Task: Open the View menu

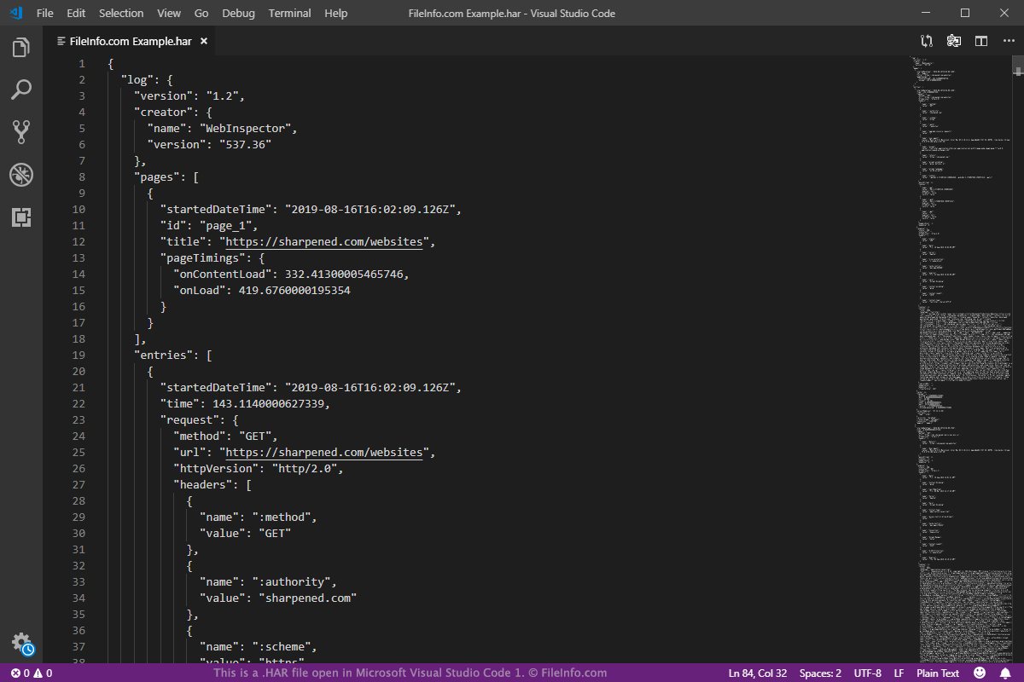Action: [169, 14]
